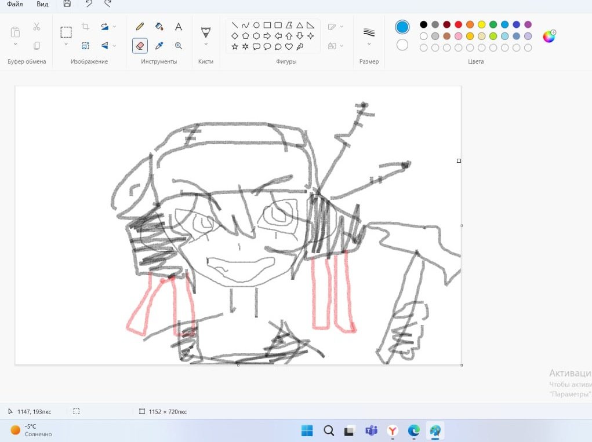This screenshot has width=592, height=442.
Task: Open the Paste options in Буфер обмена
Action: pyautogui.click(x=14, y=44)
